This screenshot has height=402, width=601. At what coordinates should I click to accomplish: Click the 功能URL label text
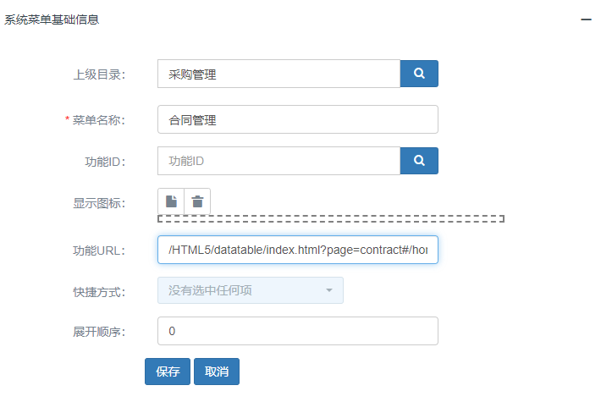99,251
